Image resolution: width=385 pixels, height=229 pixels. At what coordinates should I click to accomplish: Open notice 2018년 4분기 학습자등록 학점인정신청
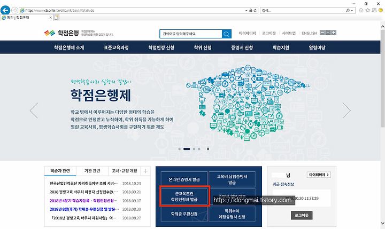coord(83,201)
